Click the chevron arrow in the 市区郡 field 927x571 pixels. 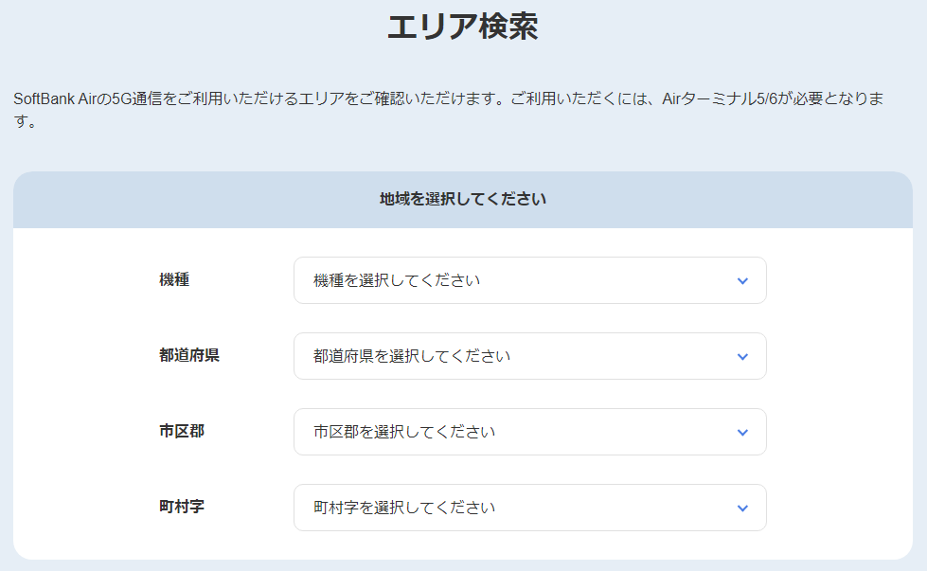click(x=742, y=433)
